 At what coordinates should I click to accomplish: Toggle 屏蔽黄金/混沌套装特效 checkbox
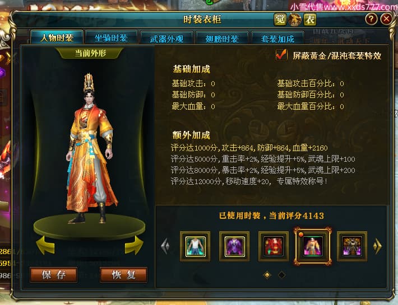click(x=281, y=55)
